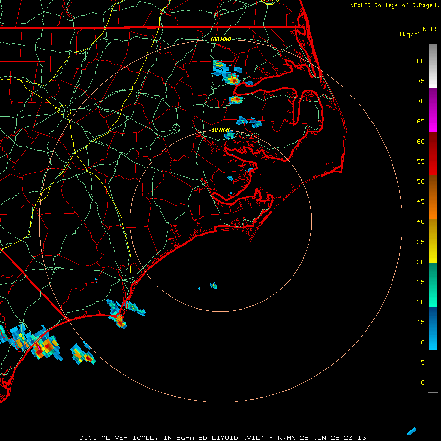Screen dimensions: 441x441
Task: Select the 15 value on the VIL scale
Action: [421, 322]
